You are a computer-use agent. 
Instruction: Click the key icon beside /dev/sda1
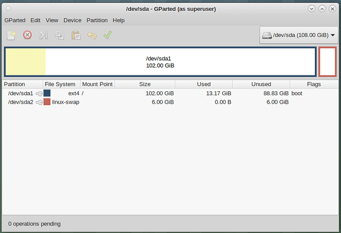39,94
